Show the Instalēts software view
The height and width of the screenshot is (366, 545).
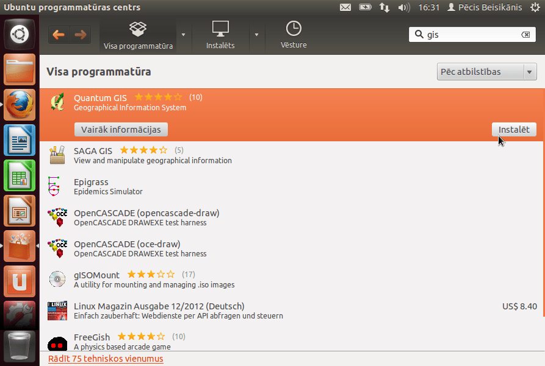click(x=220, y=35)
